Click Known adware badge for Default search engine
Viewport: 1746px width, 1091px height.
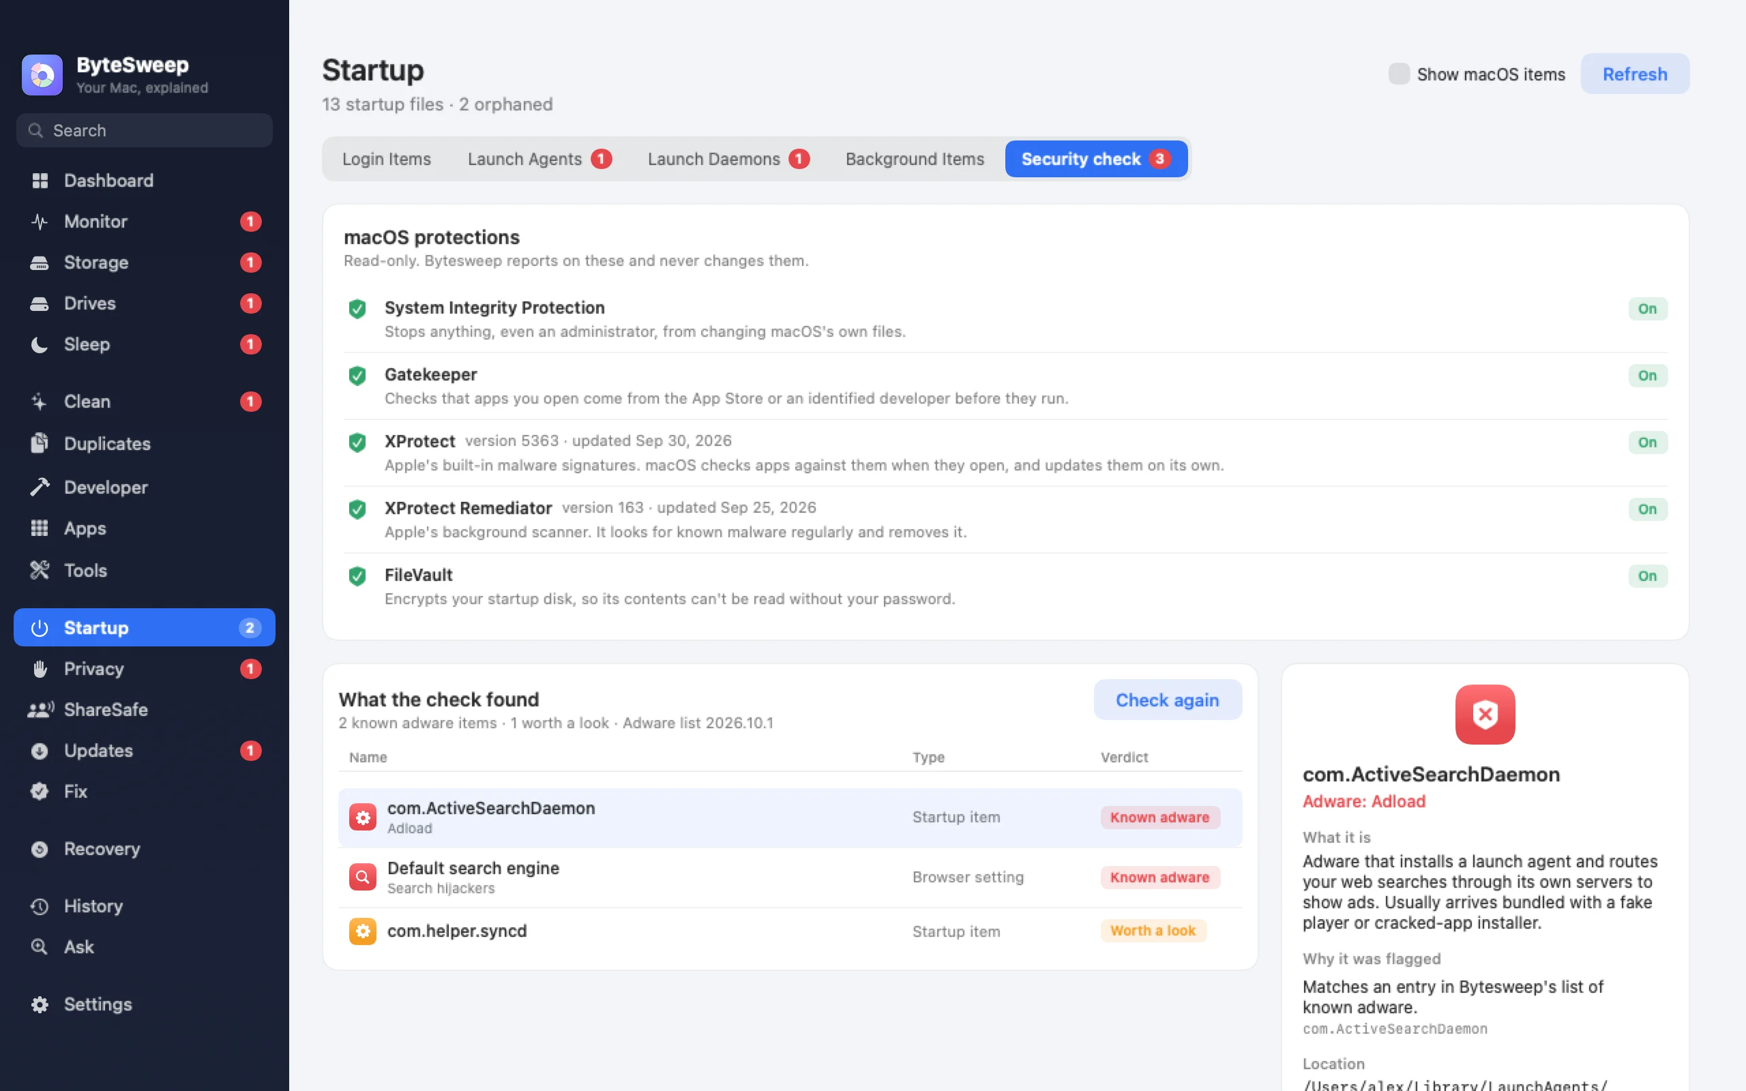pyautogui.click(x=1160, y=878)
